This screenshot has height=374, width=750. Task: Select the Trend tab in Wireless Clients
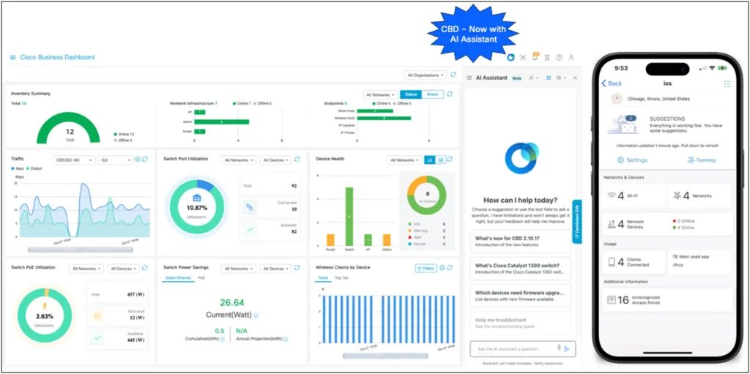click(323, 277)
